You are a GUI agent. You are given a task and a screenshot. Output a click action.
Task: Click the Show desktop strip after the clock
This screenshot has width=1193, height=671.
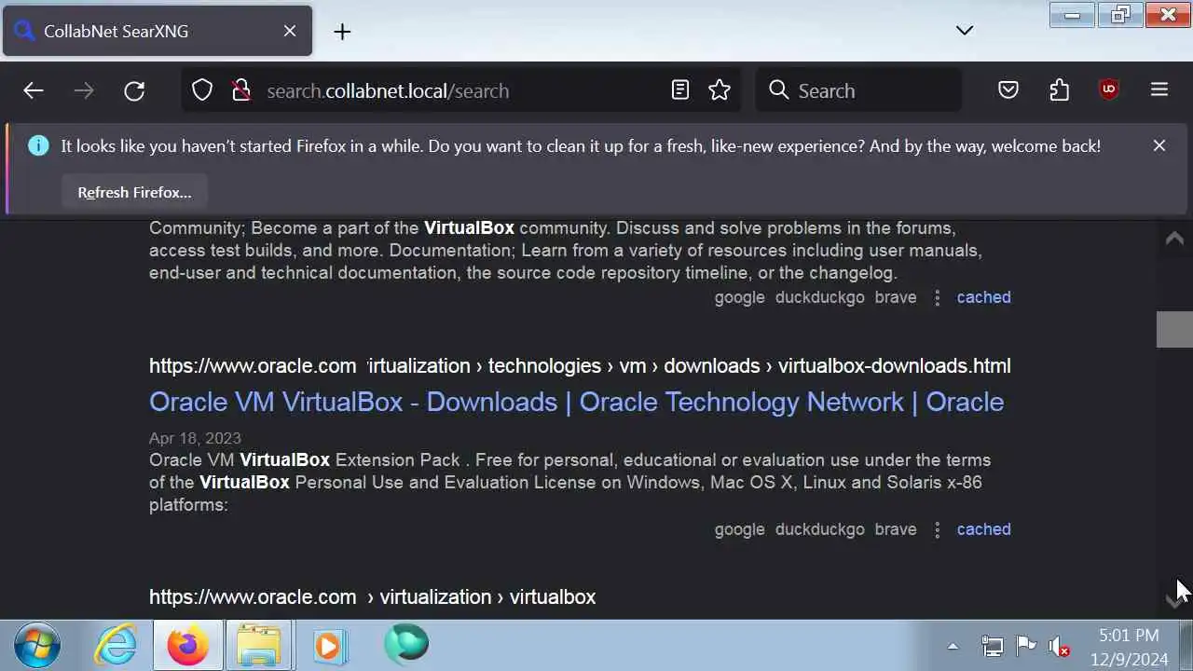click(x=1186, y=645)
